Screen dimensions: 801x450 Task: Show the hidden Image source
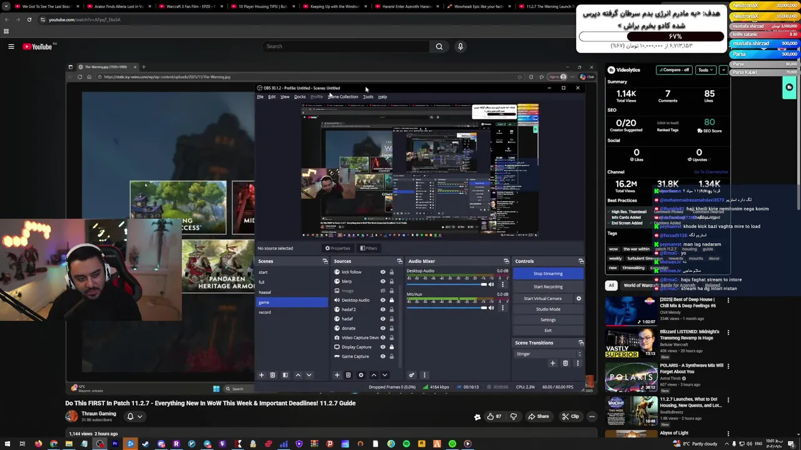[x=383, y=291]
